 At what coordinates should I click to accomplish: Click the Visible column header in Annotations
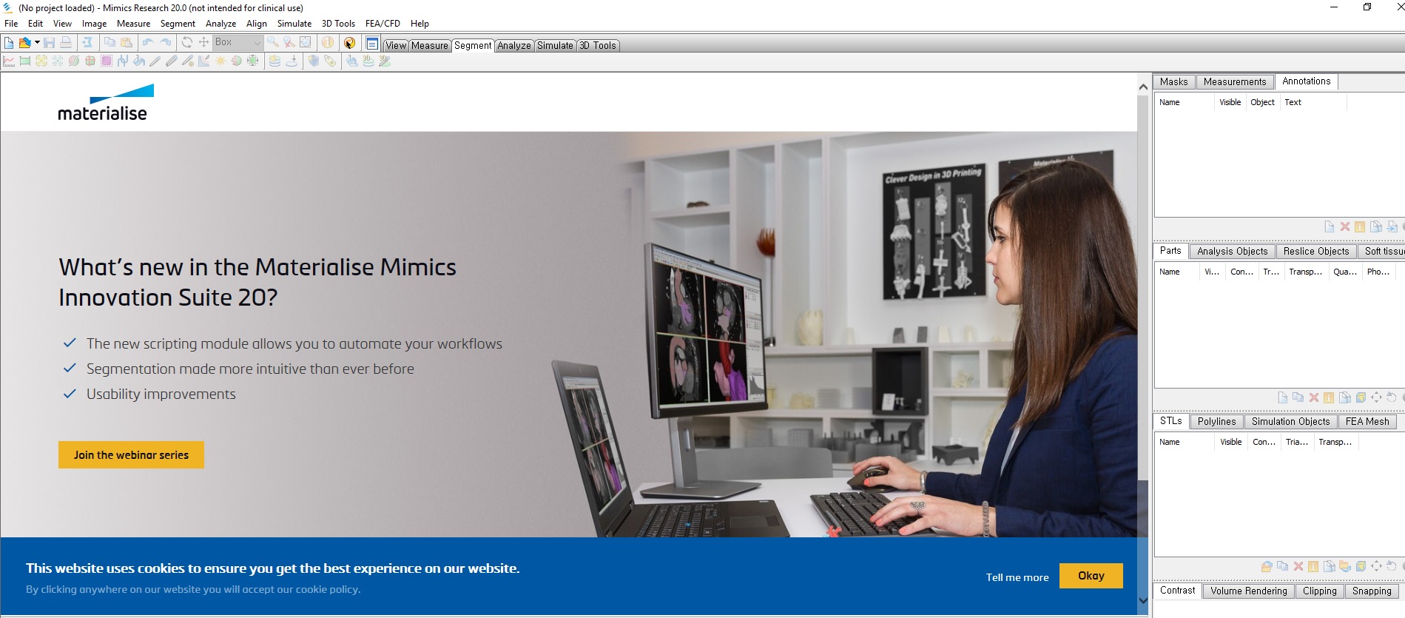1230,103
